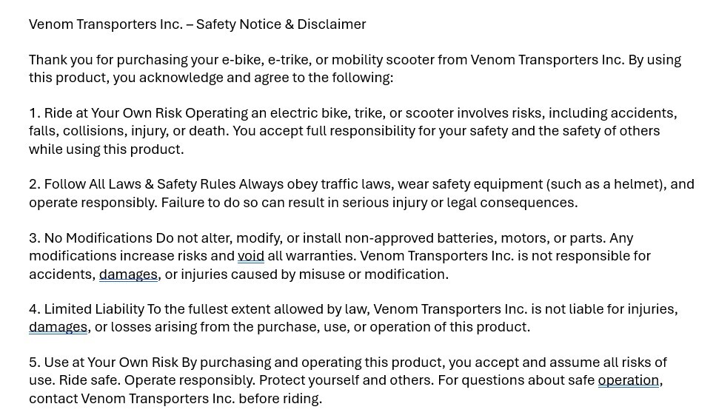This screenshot has height=418, width=716.
Task: Click the "No Modifications" heading text
Action: (x=98, y=238)
